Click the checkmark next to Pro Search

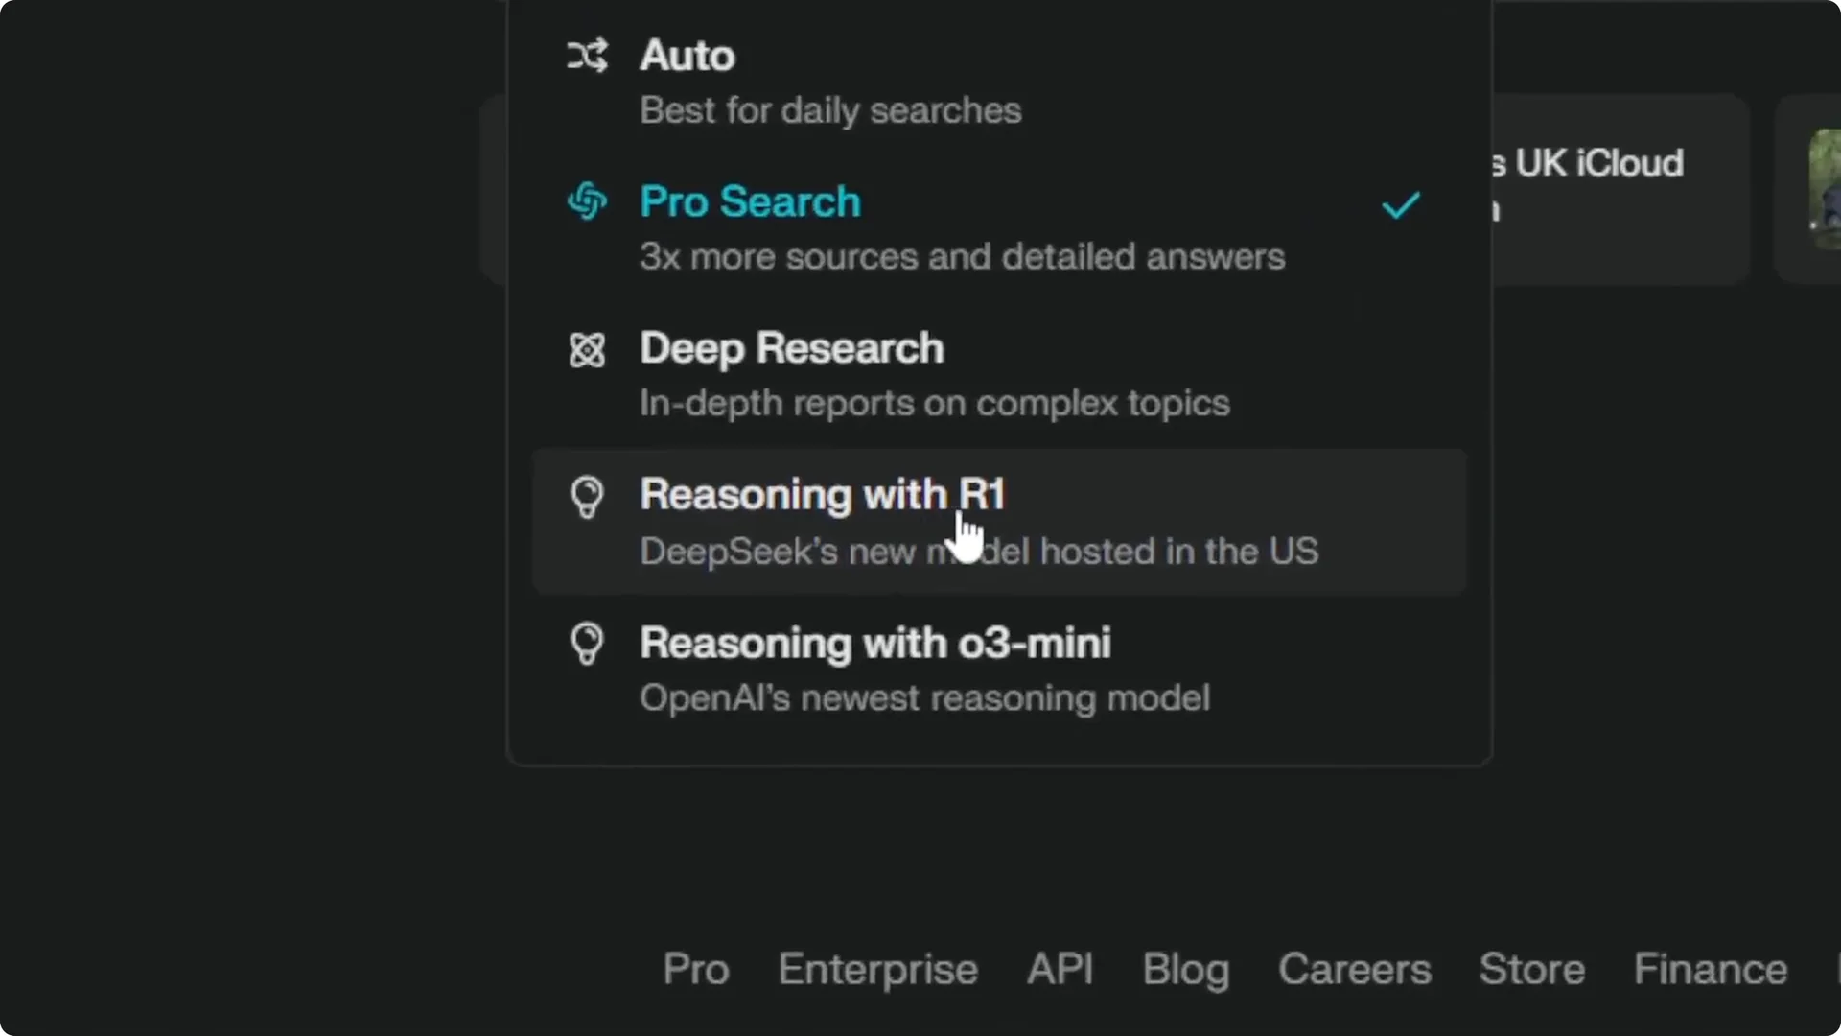tap(1401, 206)
